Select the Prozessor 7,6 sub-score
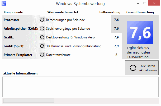 [116, 20]
